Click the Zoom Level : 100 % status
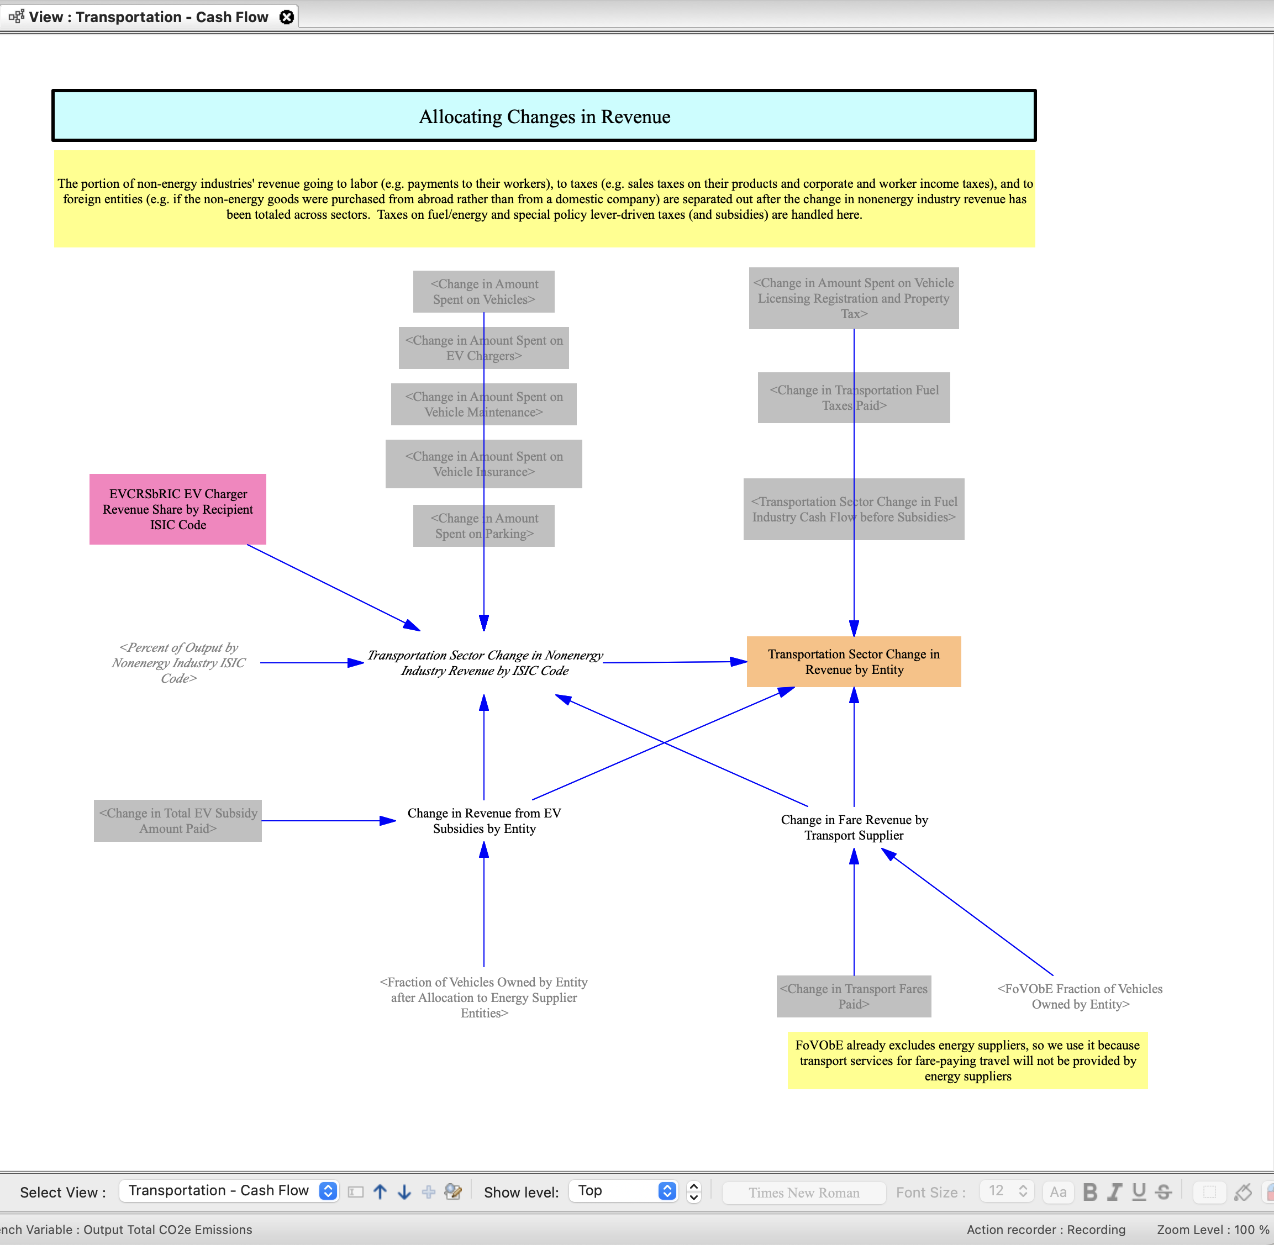The image size is (1274, 1245). [x=1213, y=1230]
